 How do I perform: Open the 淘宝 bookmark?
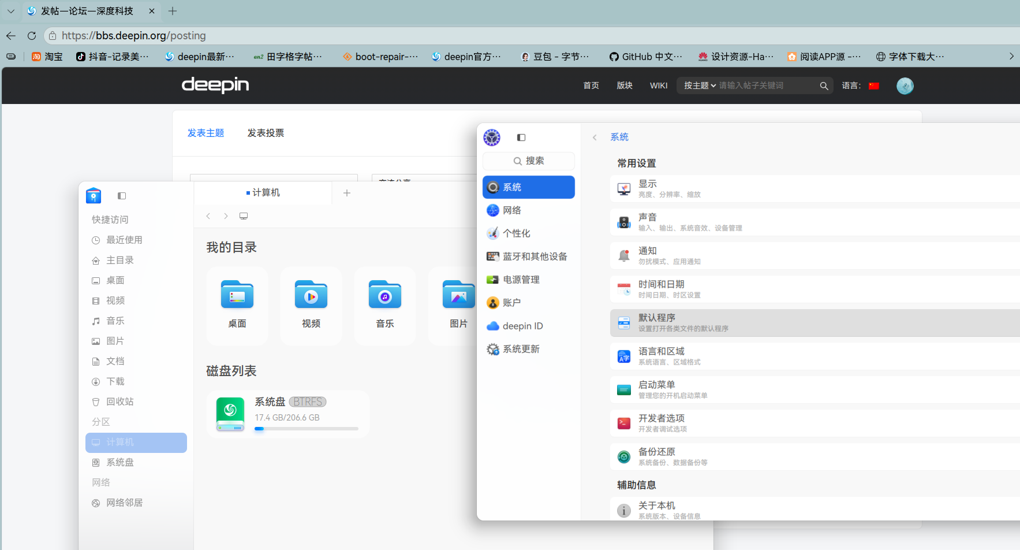[47, 56]
